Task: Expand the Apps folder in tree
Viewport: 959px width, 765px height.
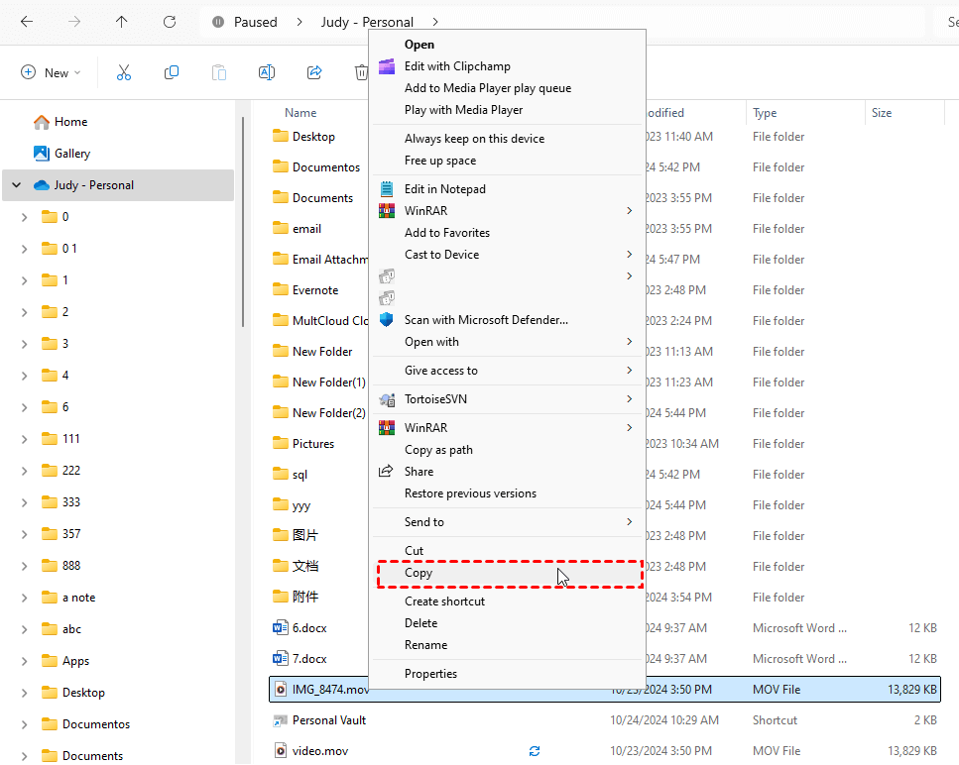Action: tap(25, 661)
